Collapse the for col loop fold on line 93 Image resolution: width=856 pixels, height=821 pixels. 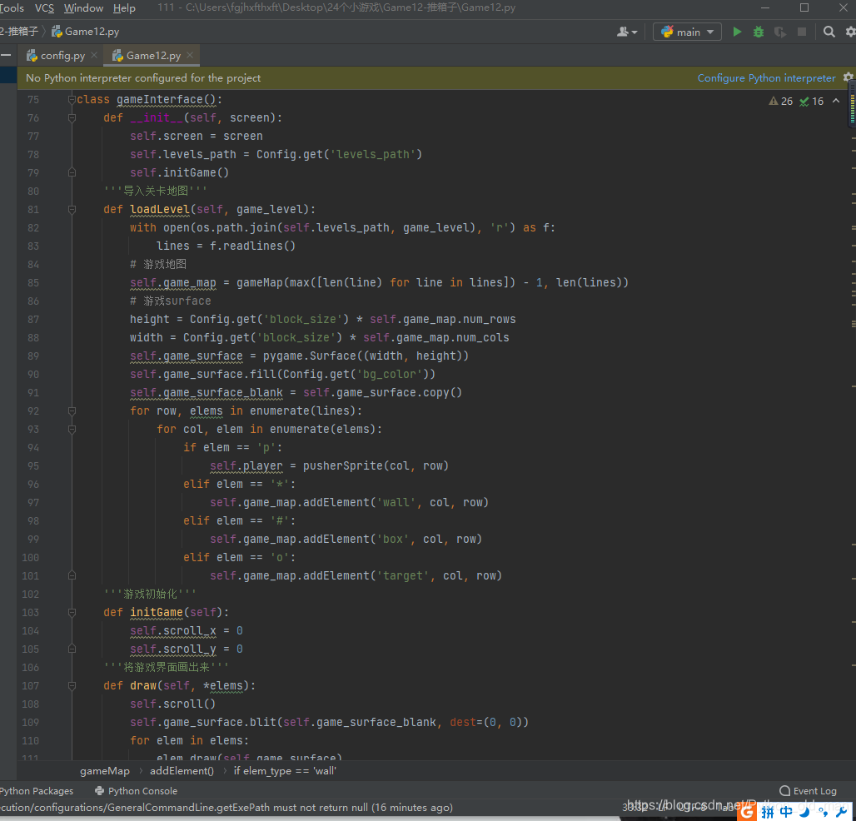point(72,429)
